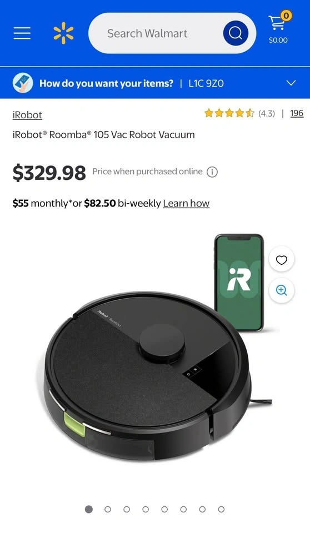The height and width of the screenshot is (533, 310).
Task: Click the postal code L1C 9Z0
Action: point(206,83)
